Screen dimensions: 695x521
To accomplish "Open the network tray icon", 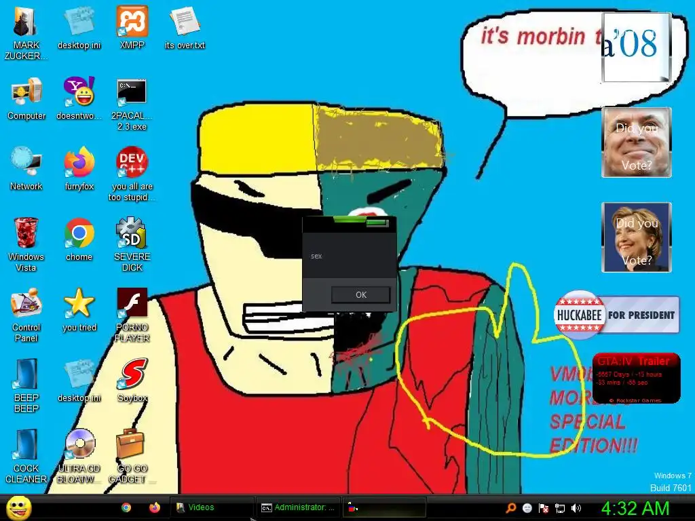I will (x=560, y=508).
